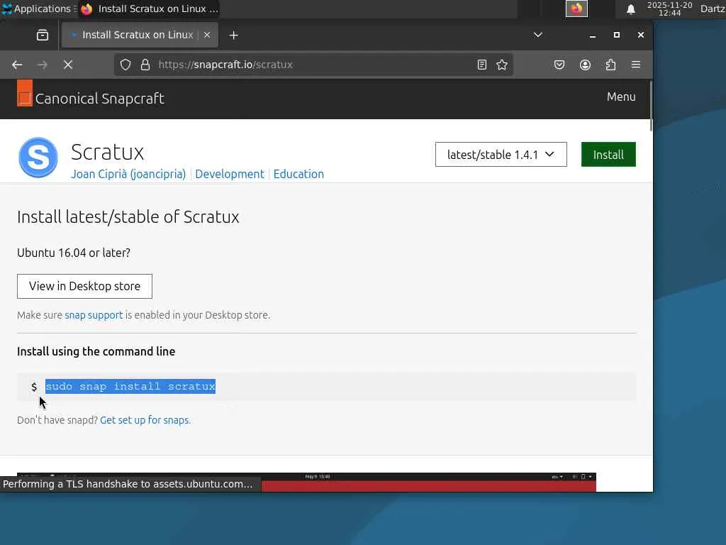Open Firefox View icon
726x545 pixels.
coord(43,35)
